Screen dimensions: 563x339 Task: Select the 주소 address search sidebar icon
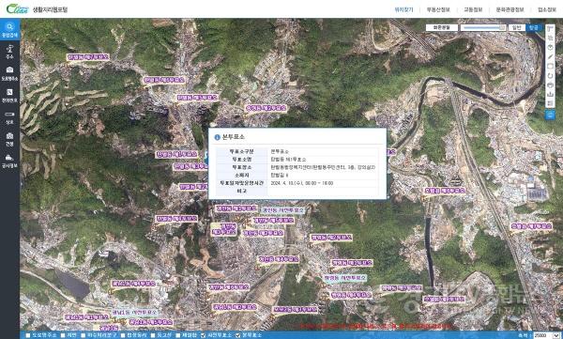pos(9,53)
